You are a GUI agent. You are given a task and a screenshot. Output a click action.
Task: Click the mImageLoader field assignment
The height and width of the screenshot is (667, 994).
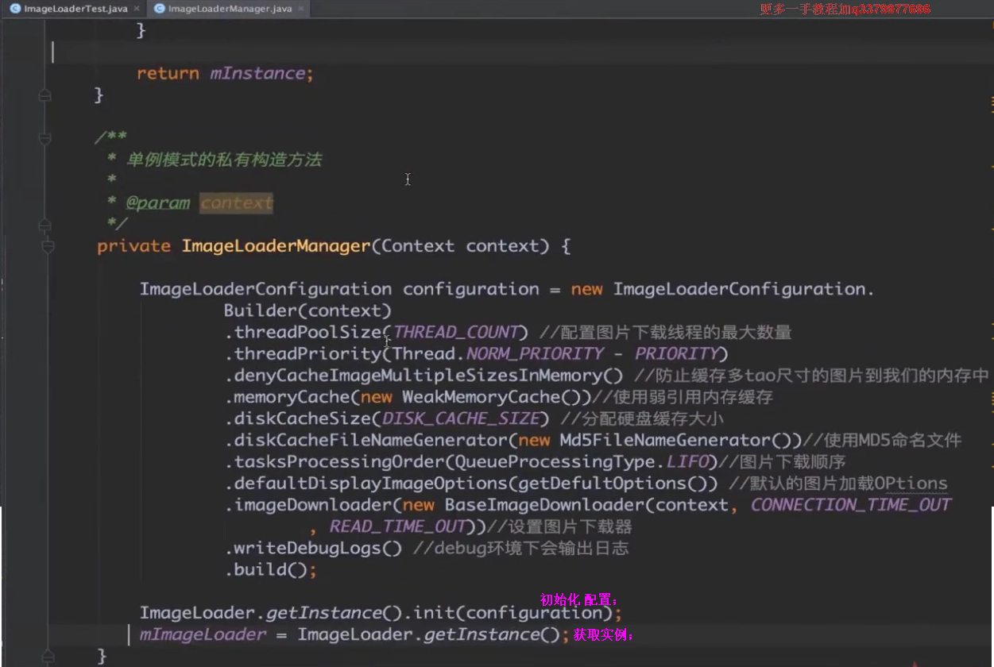pos(203,634)
